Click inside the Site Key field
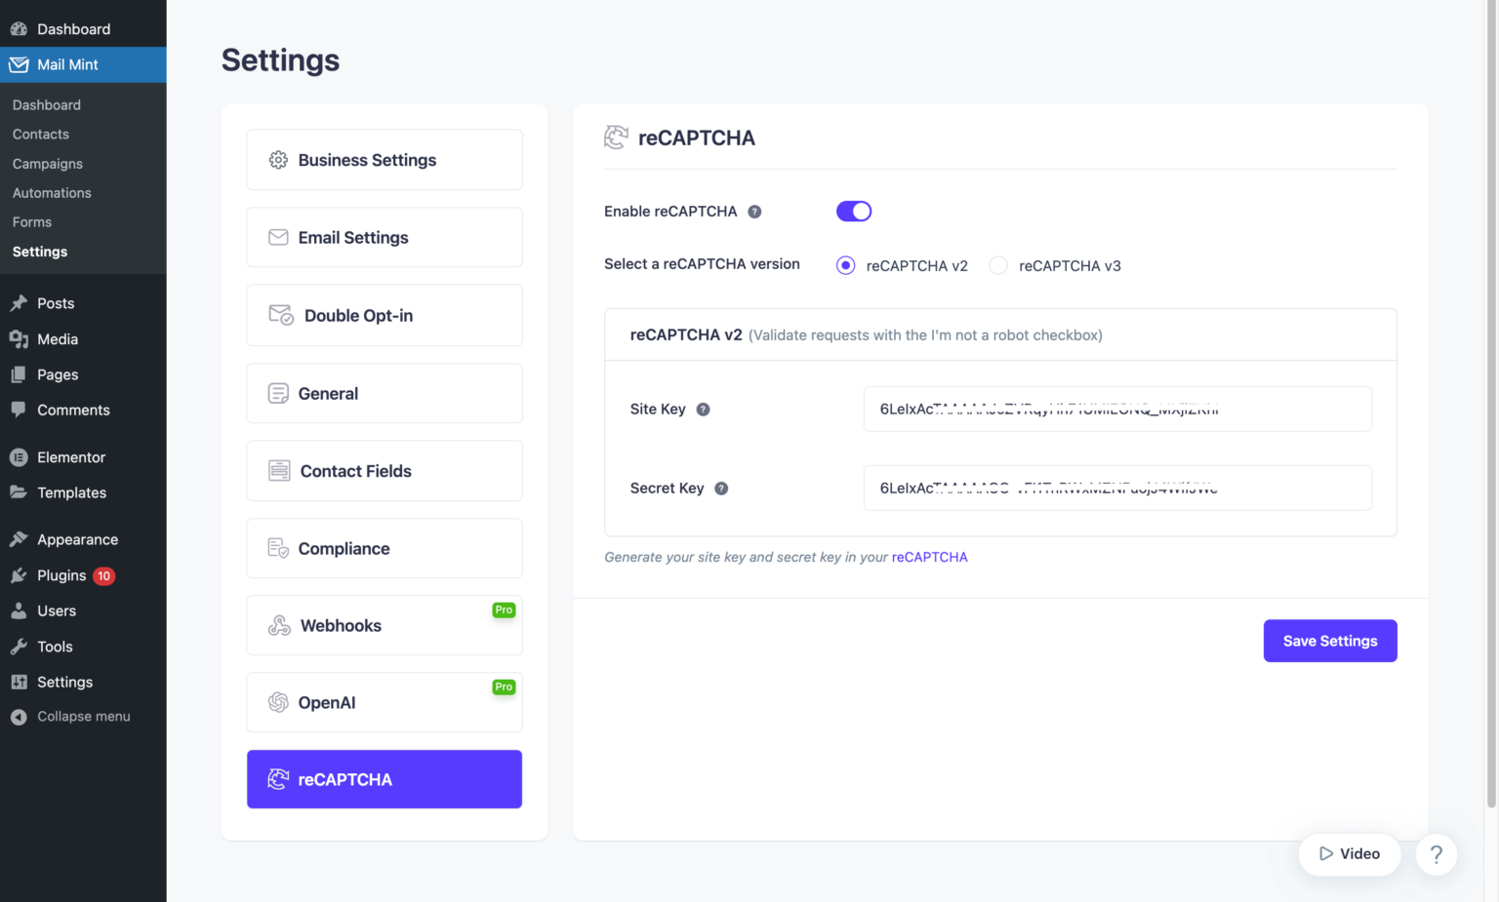The height and width of the screenshot is (902, 1499). pyautogui.click(x=1116, y=409)
